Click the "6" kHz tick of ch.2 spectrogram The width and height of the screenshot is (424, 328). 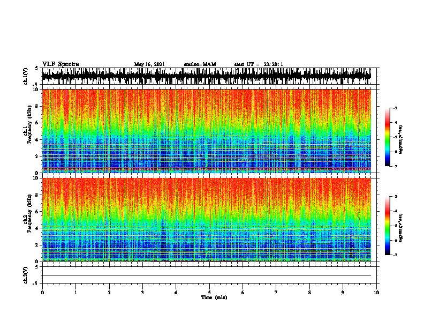pos(37,212)
